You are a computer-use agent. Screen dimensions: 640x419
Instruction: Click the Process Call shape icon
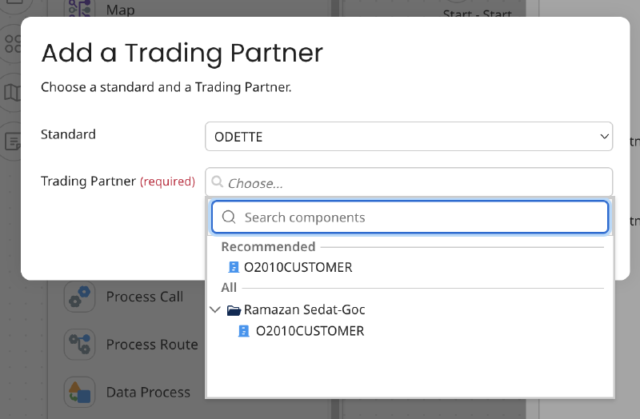[x=79, y=297]
